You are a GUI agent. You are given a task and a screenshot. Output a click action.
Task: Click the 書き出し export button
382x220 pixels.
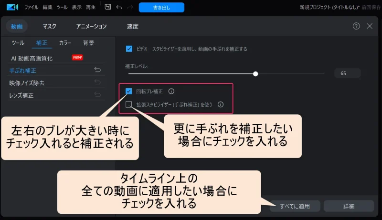tap(161, 8)
